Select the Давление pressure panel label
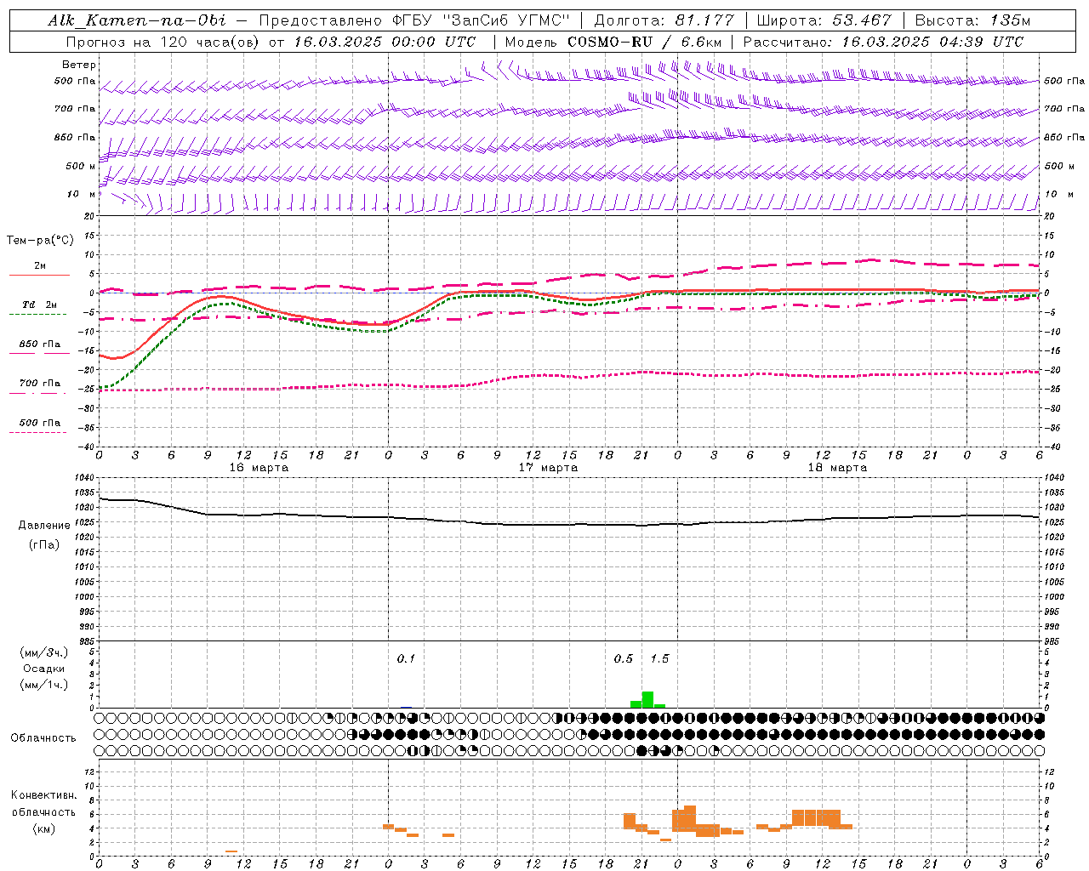The width and height of the screenshot is (1089, 871). [44, 526]
